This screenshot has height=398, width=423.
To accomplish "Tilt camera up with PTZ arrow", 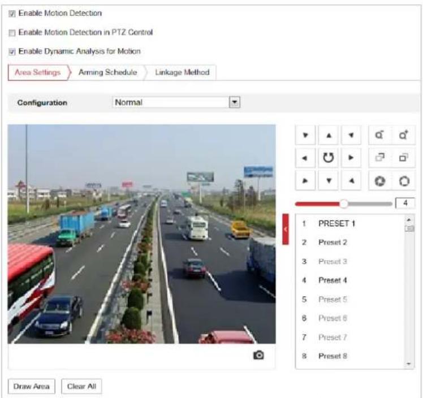I will coord(329,135).
